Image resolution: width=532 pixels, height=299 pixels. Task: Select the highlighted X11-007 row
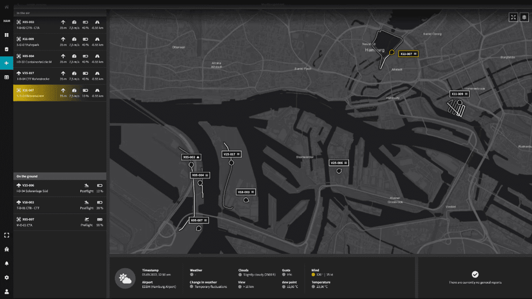click(60, 93)
